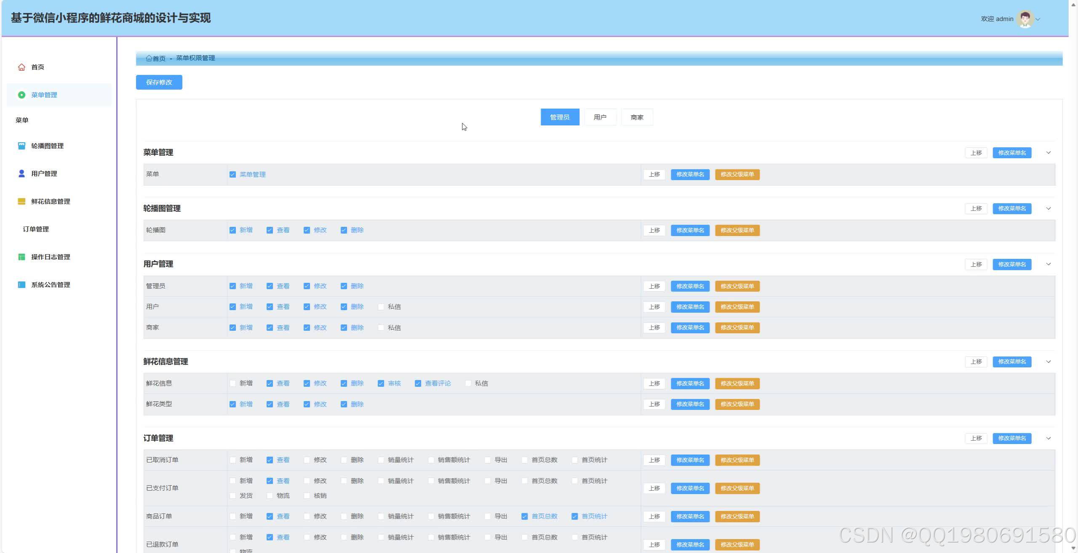Switch to the 用户 role tab
This screenshot has height=553, width=1078.
(x=600, y=117)
